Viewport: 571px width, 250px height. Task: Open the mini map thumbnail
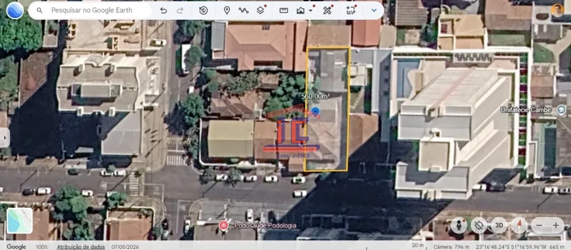20,220
